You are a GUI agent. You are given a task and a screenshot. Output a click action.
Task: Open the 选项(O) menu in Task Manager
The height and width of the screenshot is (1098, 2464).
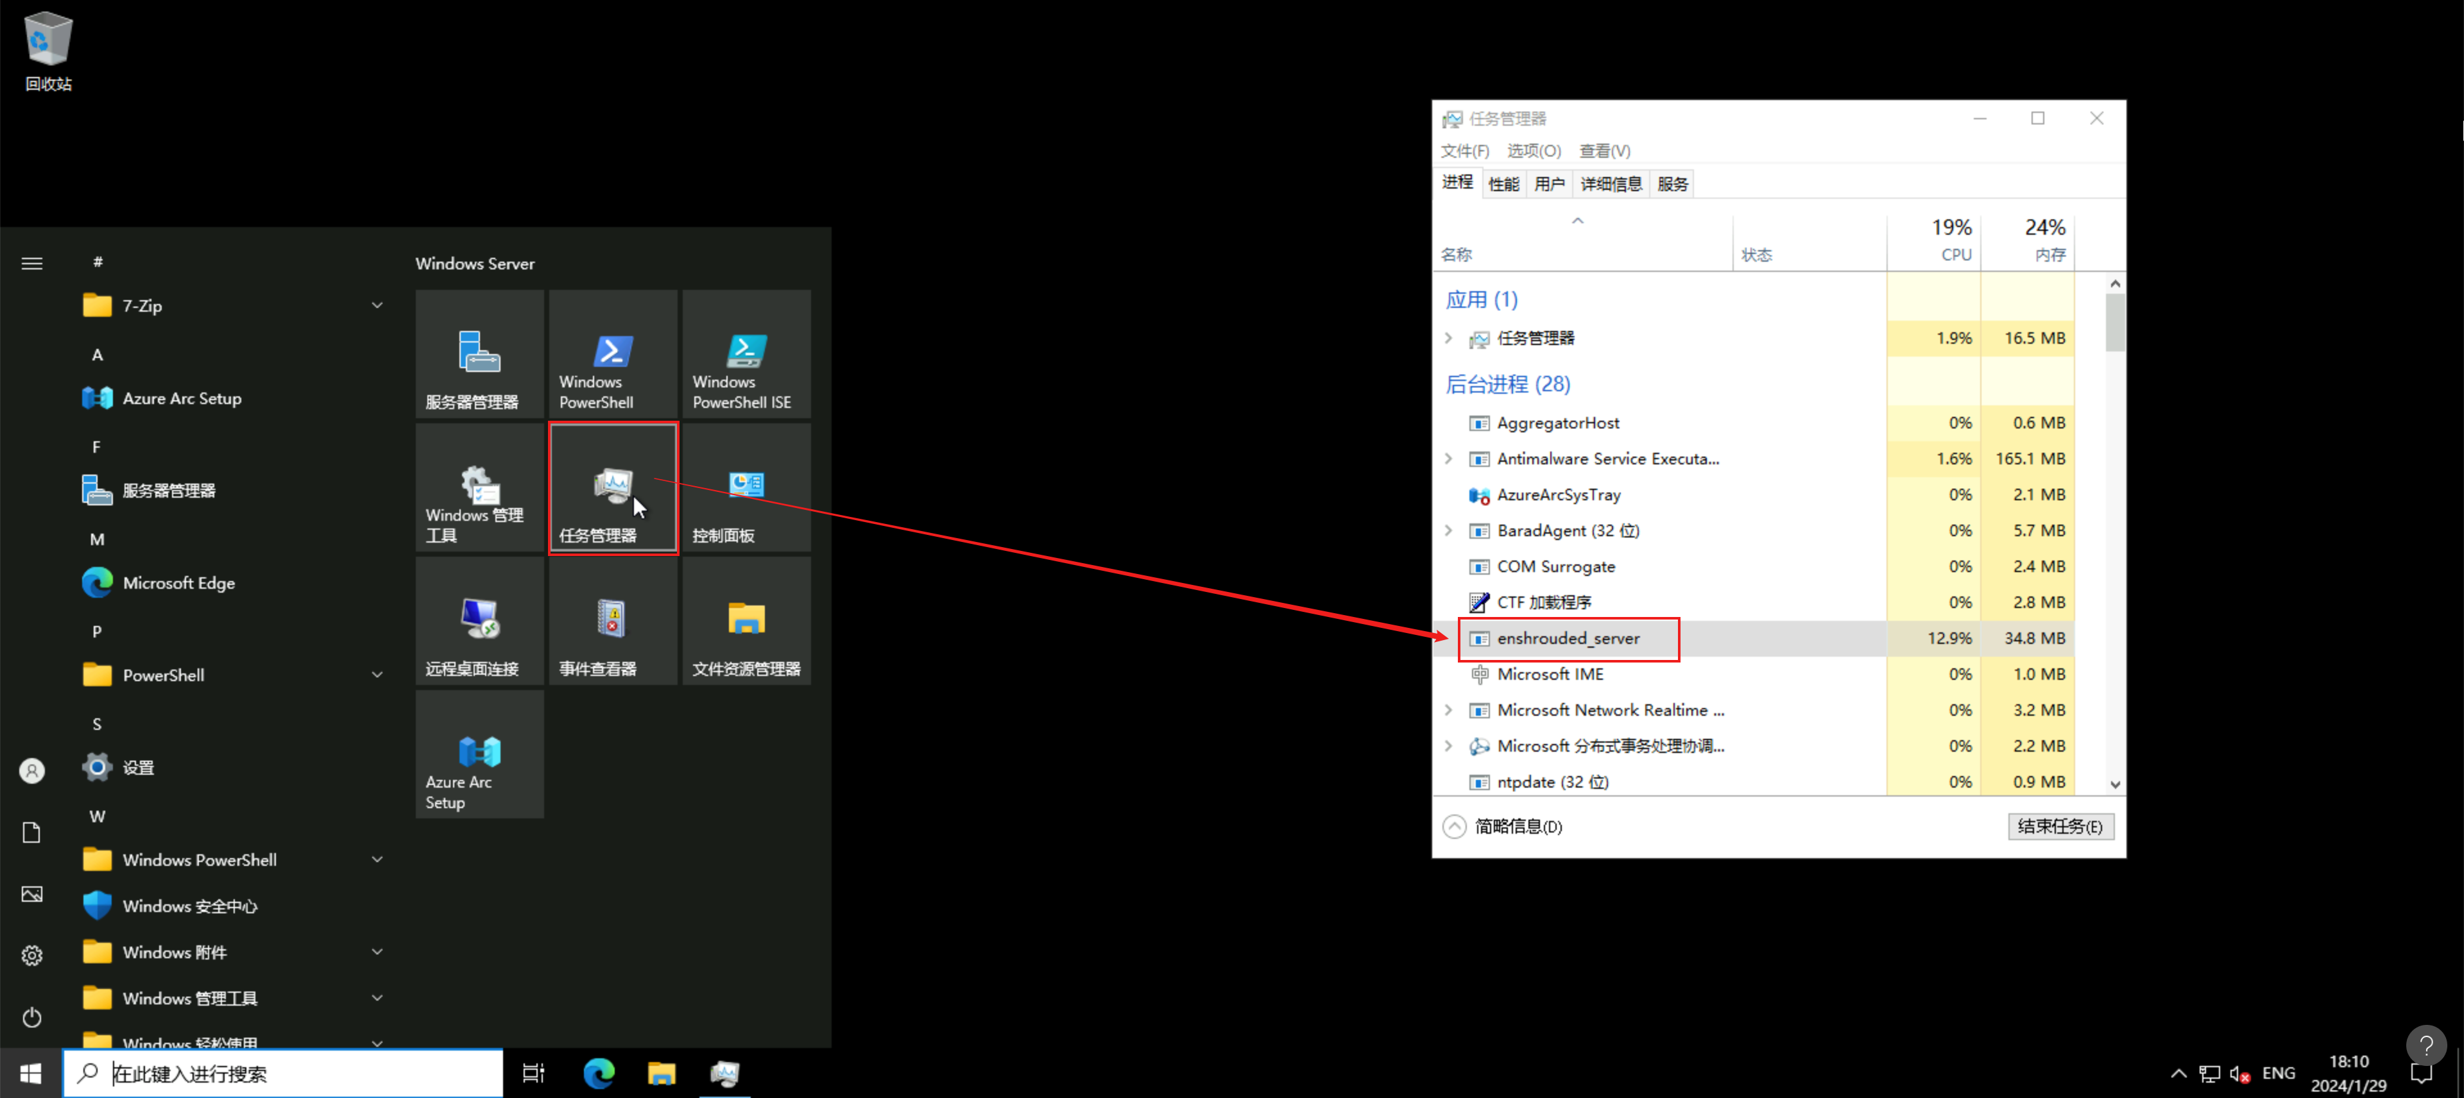point(1534,151)
